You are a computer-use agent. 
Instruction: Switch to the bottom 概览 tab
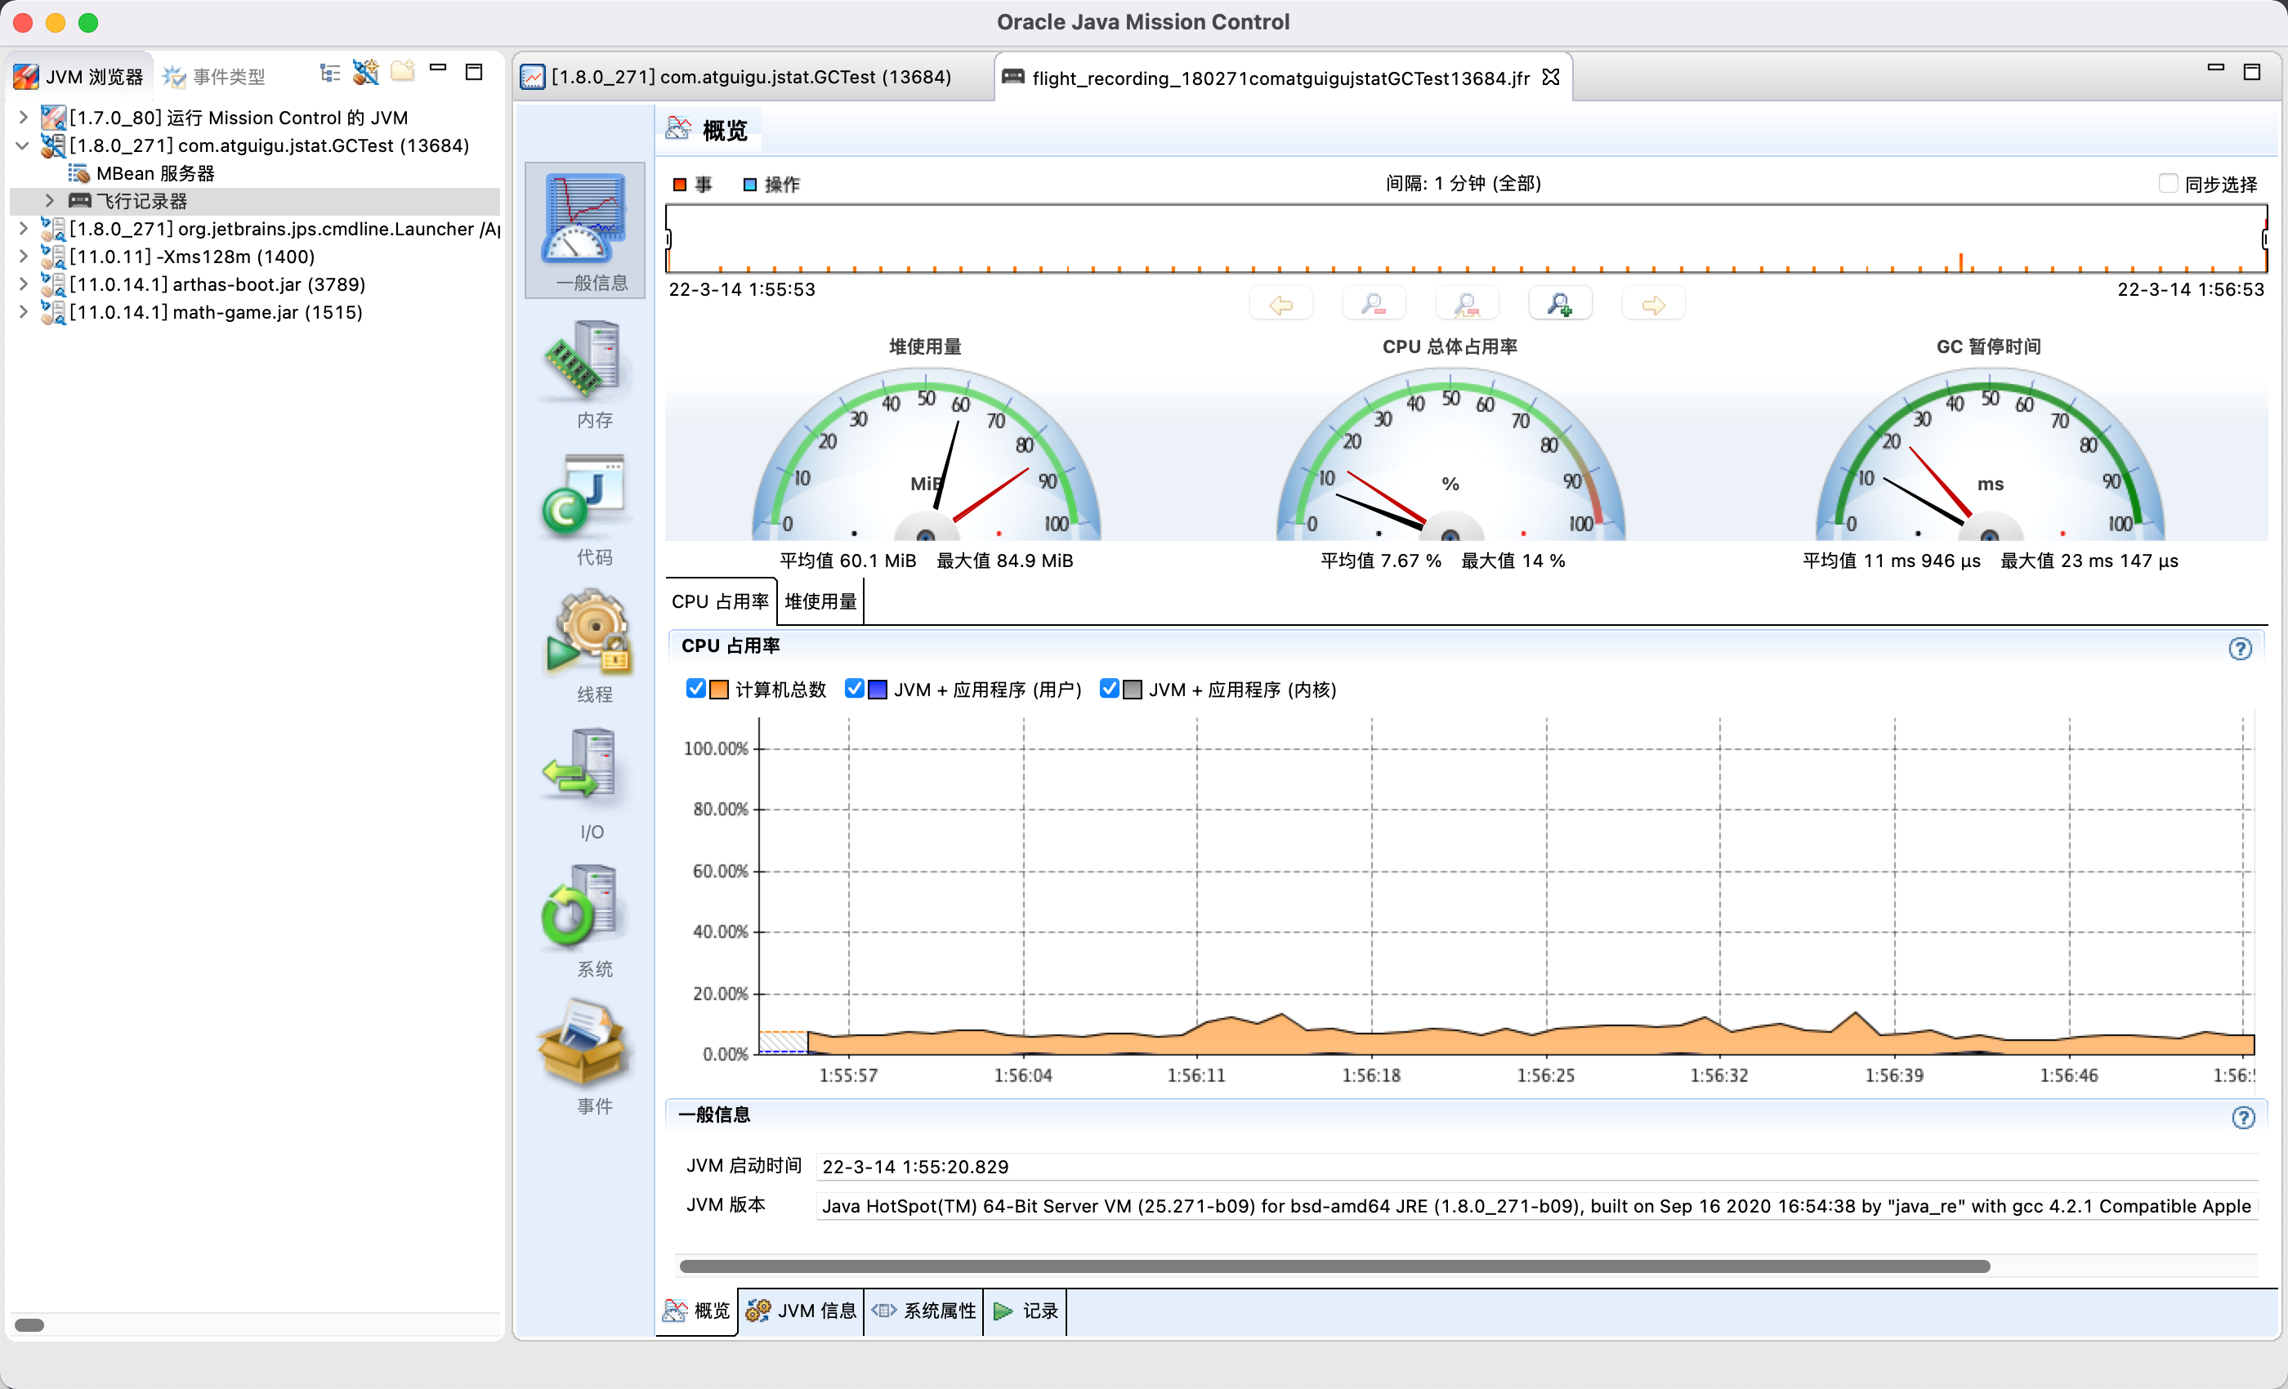pos(697,1310)
